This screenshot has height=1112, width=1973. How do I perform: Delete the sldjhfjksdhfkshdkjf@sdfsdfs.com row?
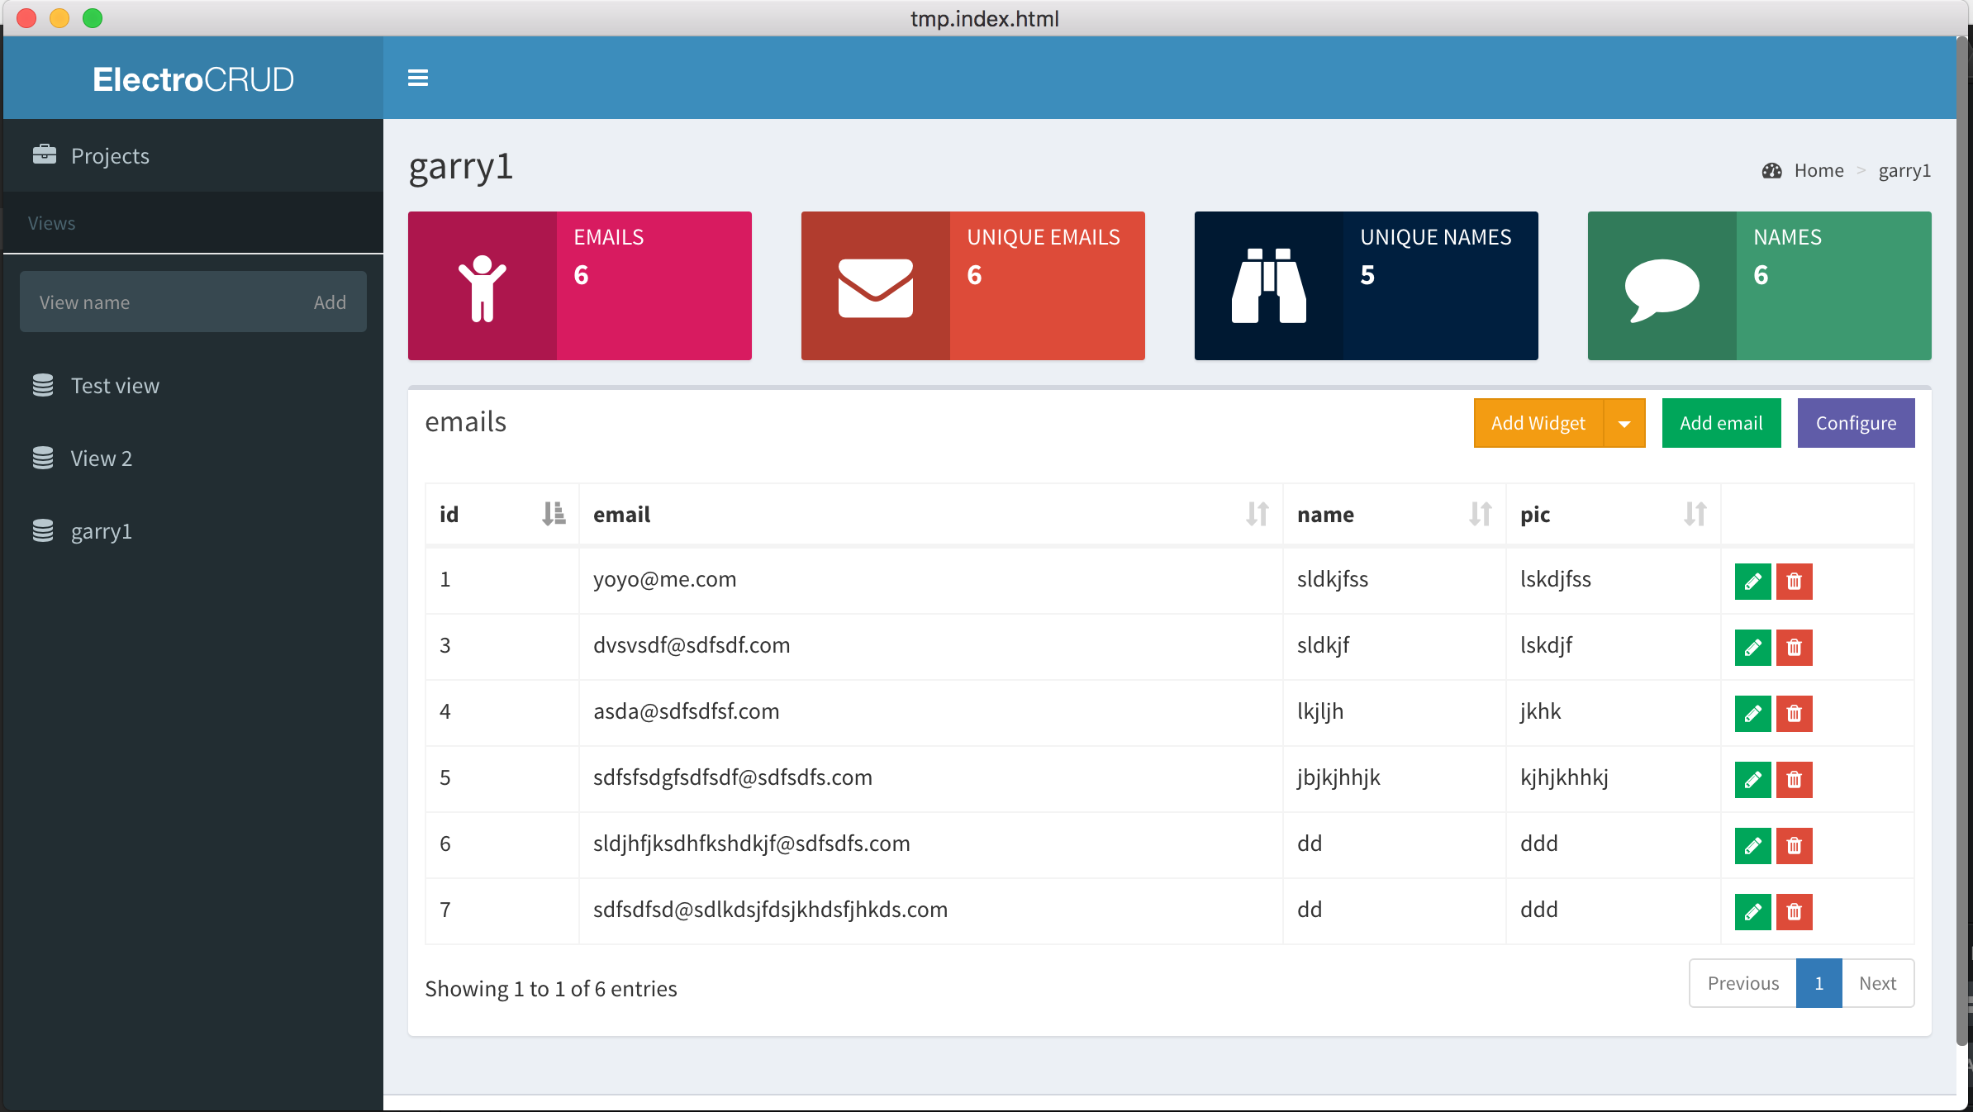point(1794,846)
